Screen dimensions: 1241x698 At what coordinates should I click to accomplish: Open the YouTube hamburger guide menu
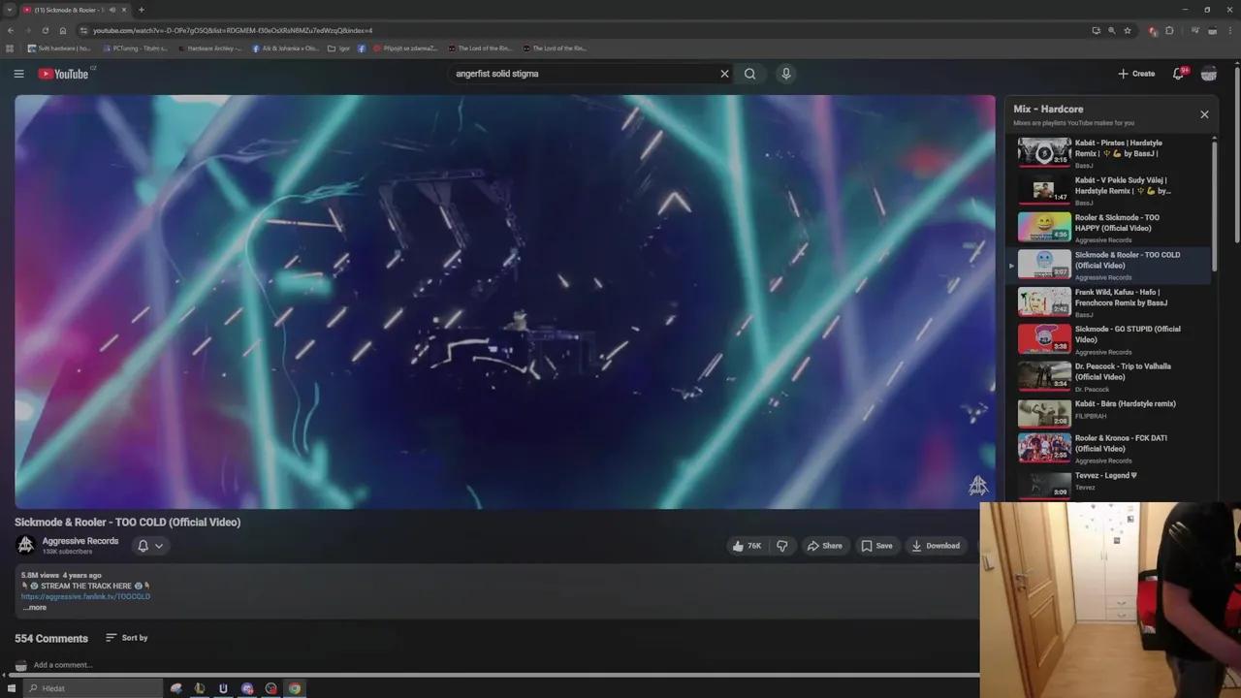(18, 74)
